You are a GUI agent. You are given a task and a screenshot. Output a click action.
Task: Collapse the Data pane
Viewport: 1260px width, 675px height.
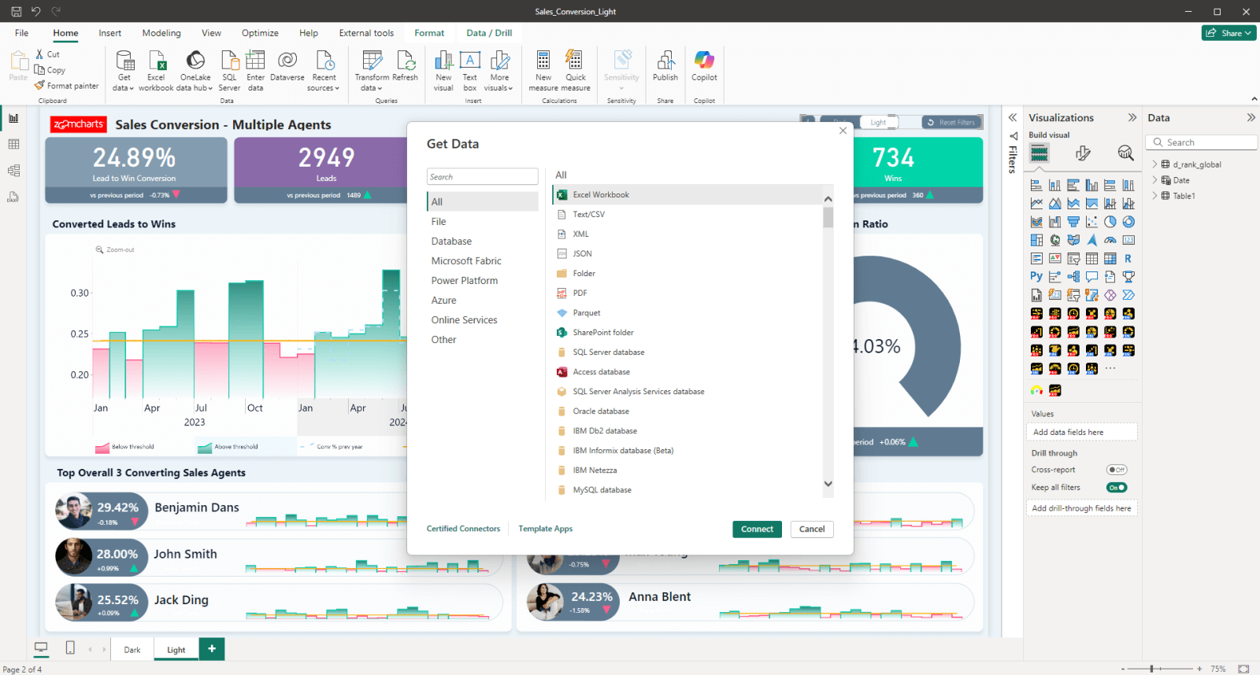(x=1251, y=117)
